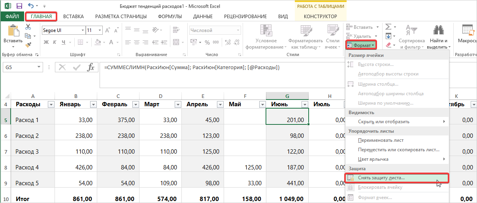Image resolution: width=477 pixels, height=203 pixels.
Task: Open filter dropdown for Июнь column
Action: (304, 104)
